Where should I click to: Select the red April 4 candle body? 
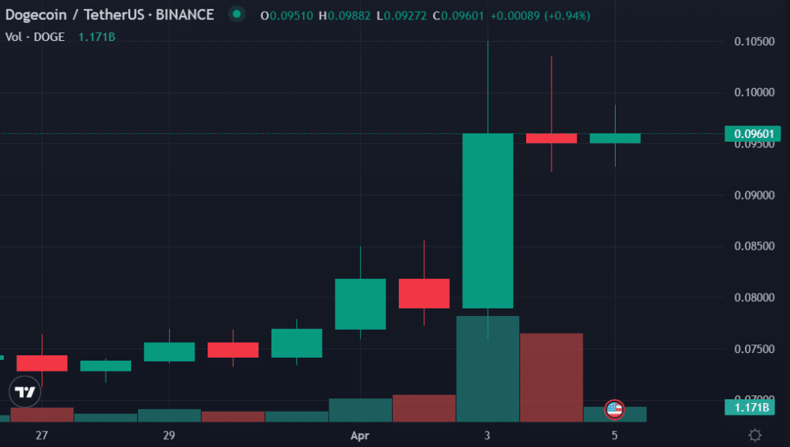551,139
